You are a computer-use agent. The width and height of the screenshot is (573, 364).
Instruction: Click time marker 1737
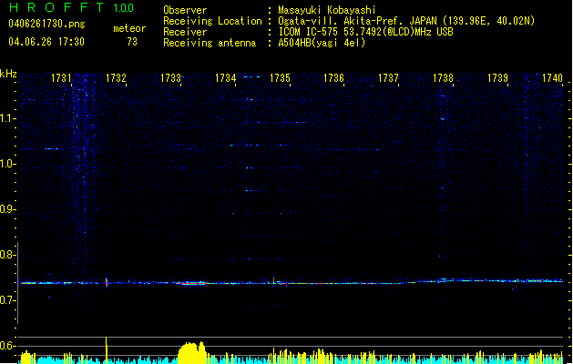point(388,78)
